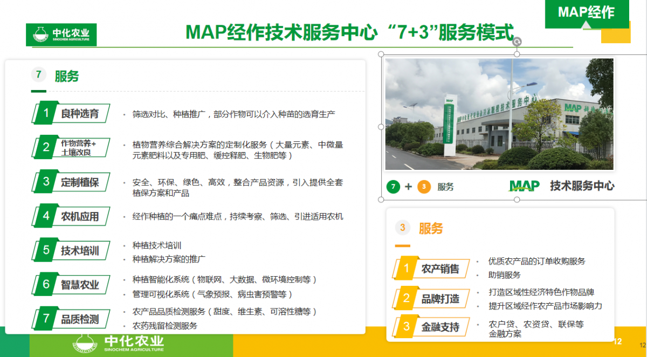Click the top-center selection handle of the group
The width and height of the screenshot is (647, 357).
517,54
